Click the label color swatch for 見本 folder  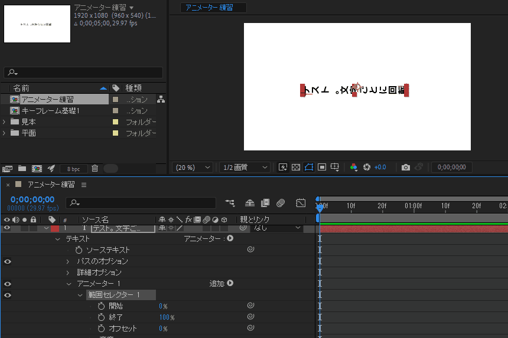pos(115,122)
